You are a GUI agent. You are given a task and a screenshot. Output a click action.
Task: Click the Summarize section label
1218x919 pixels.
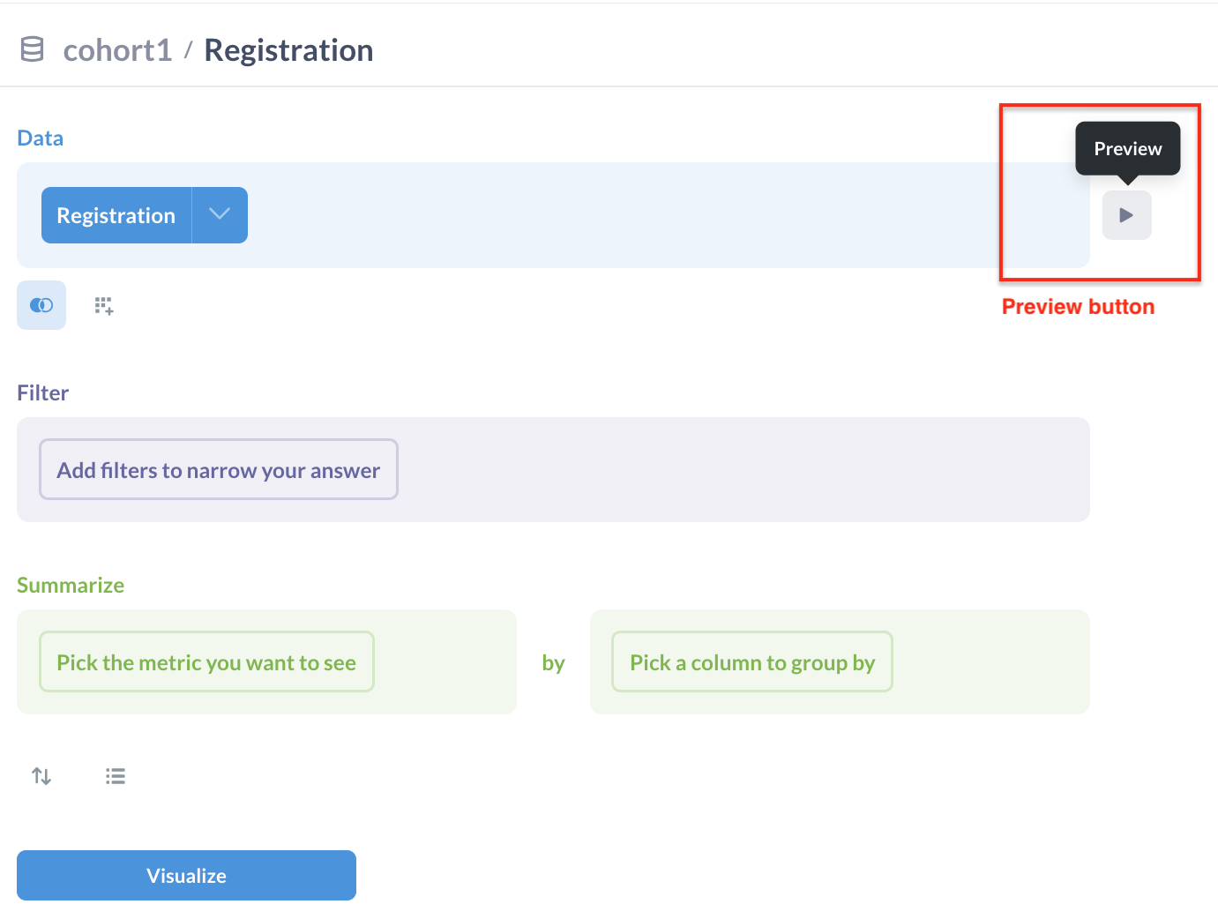(x=70, y=585)
